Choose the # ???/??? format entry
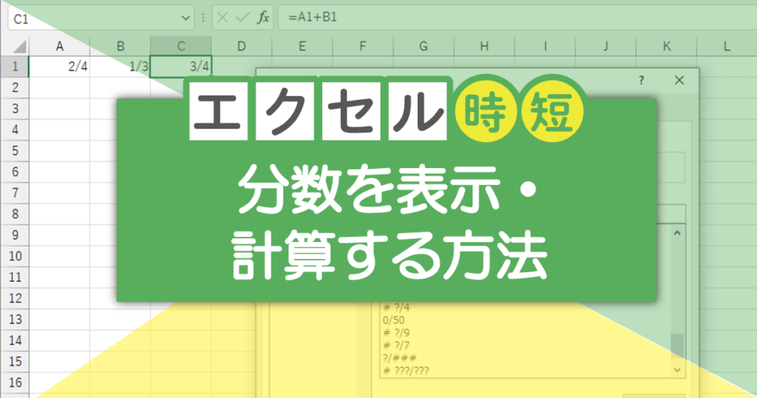Screen dimensions: 757x398 coord(406,371)
